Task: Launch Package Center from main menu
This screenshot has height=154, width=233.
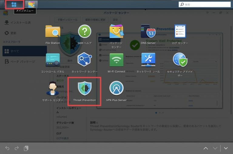Action: tap(116, 37)
